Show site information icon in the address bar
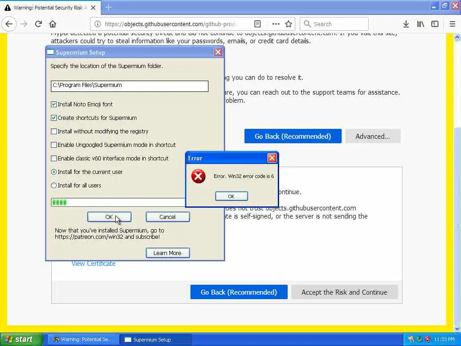The image size is (461, 346). click(98, 24)
